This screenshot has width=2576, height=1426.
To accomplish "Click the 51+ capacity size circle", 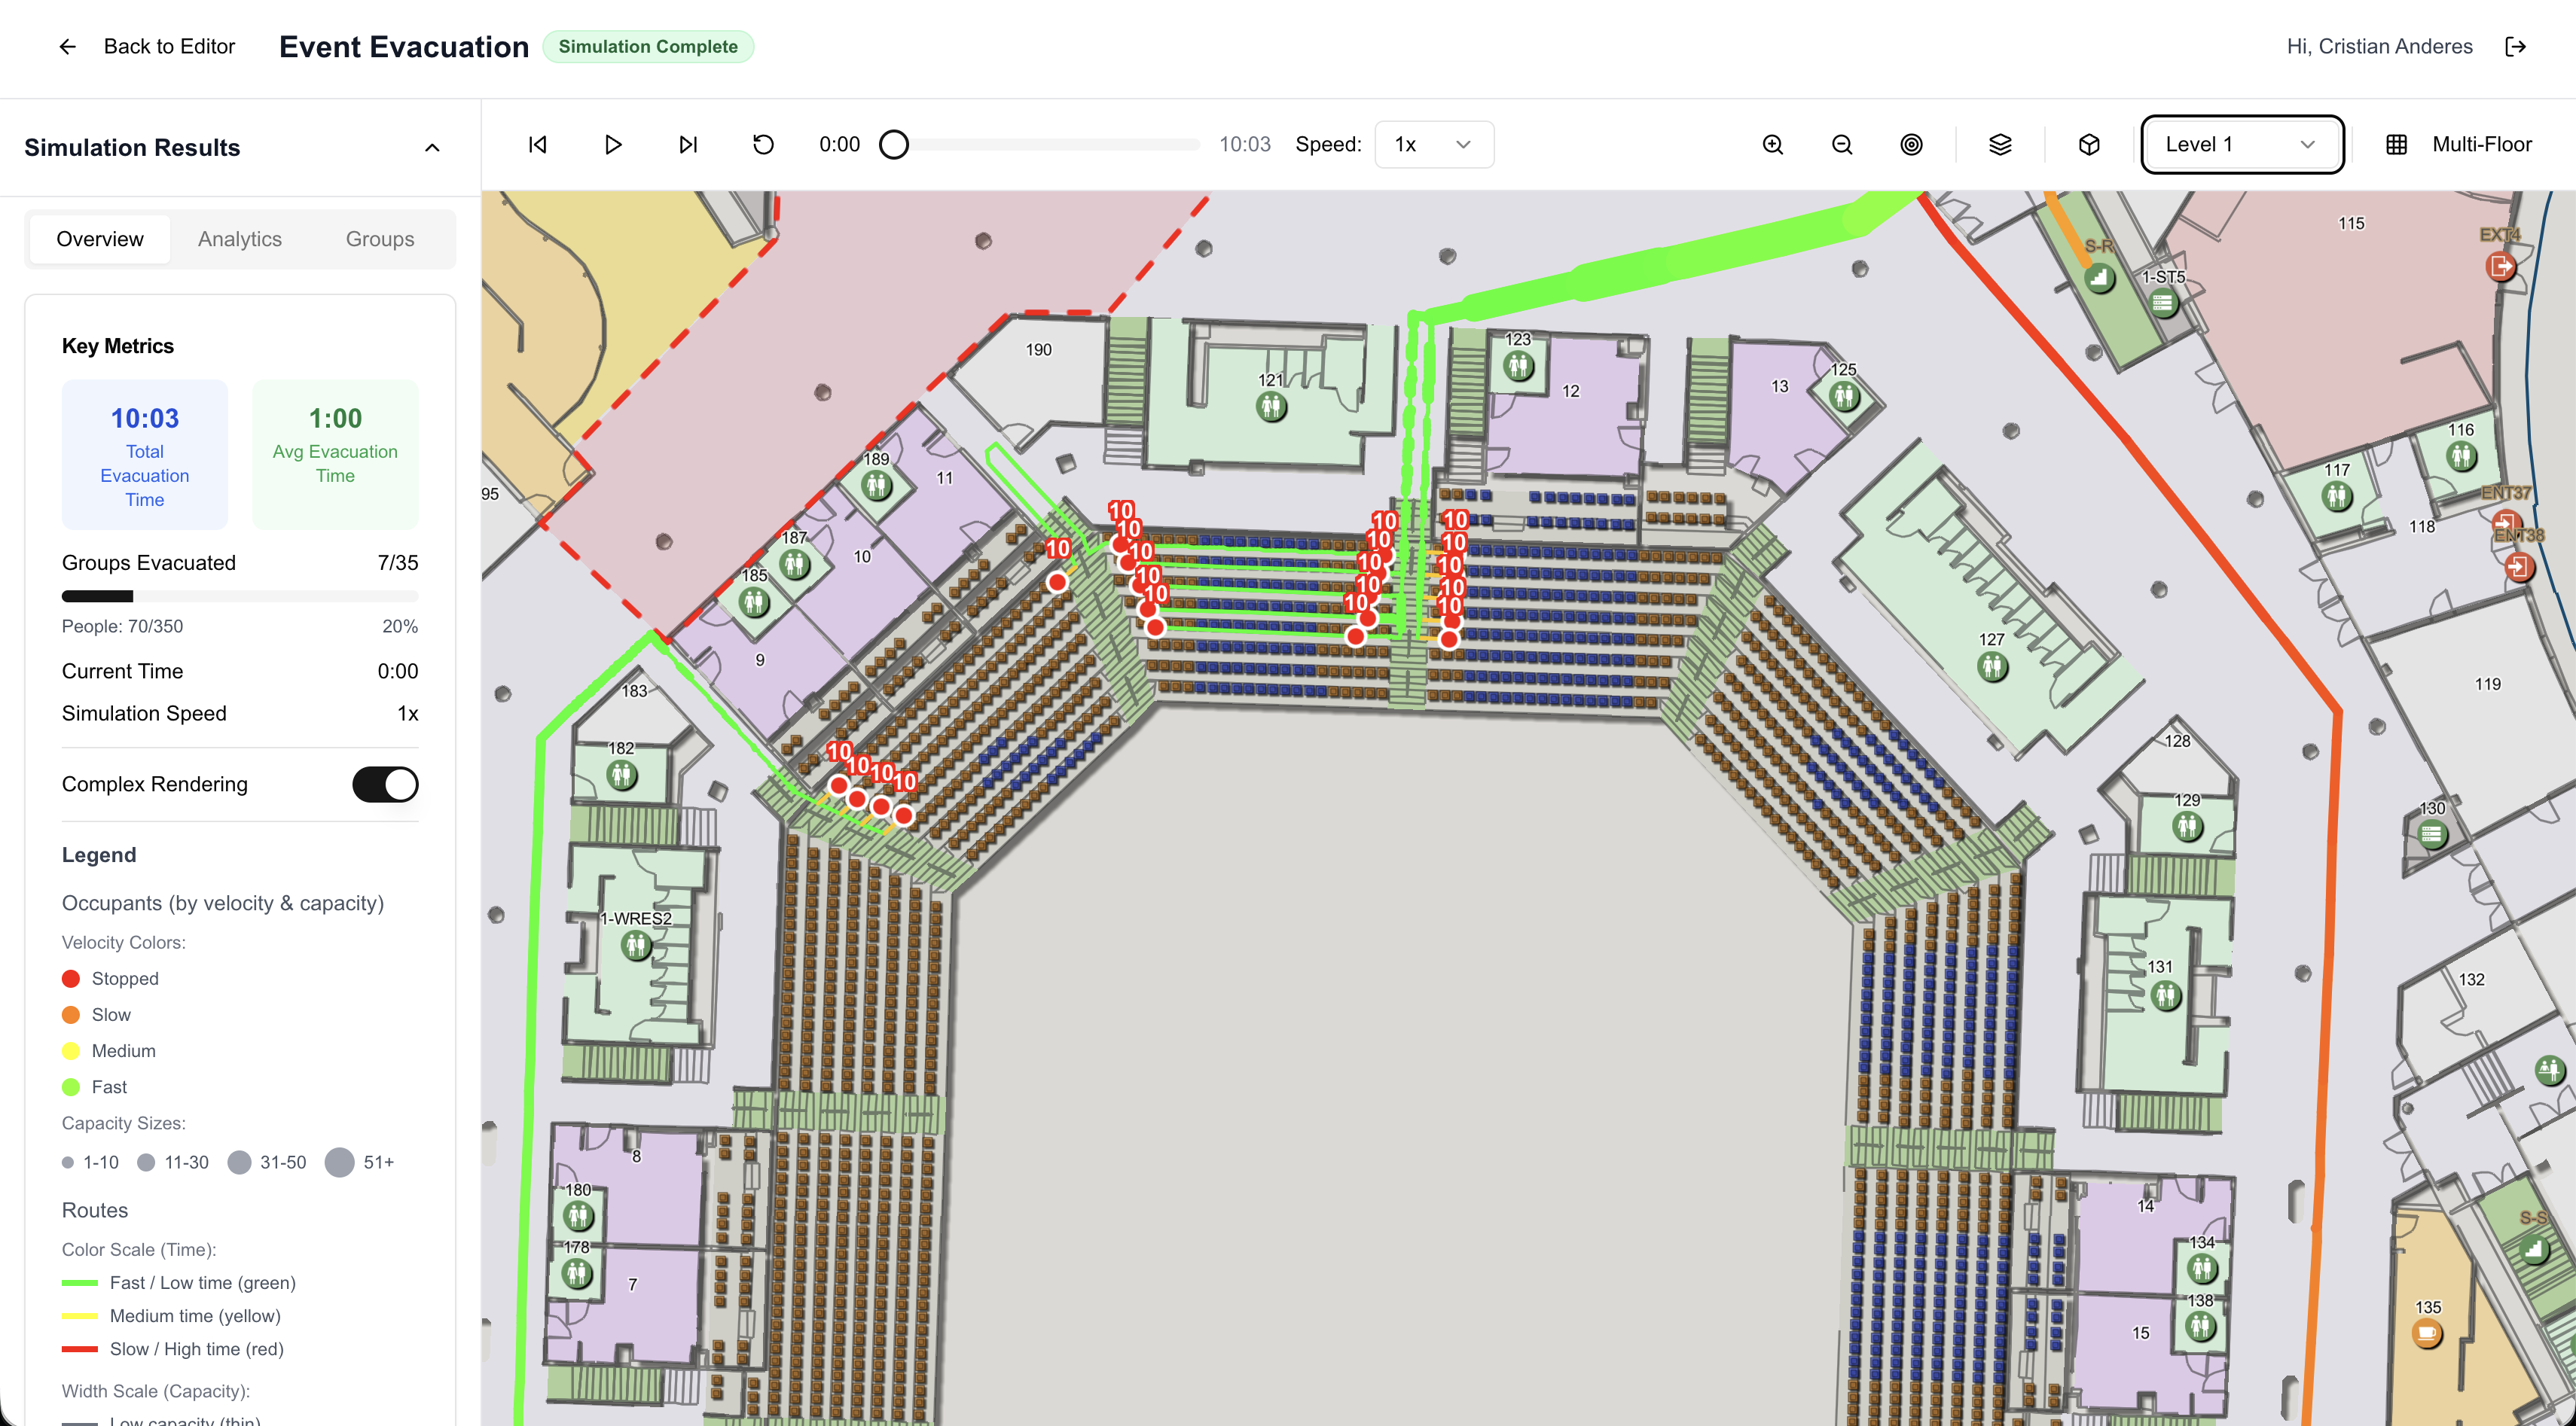I will (340, 1162).
